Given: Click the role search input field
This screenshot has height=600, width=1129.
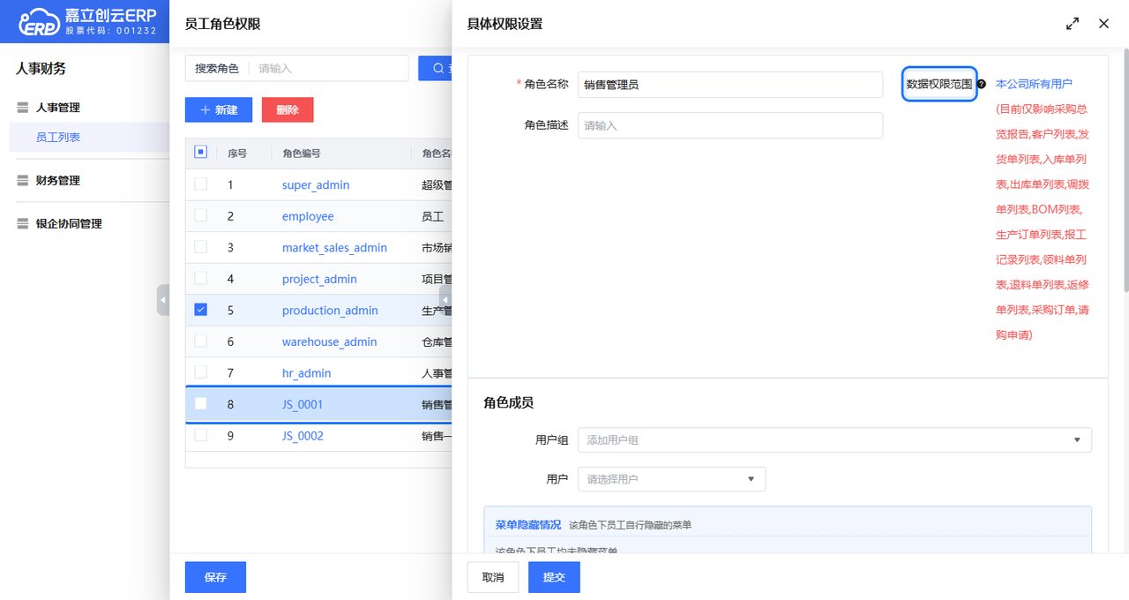Looking at the screenshot, I should [x=329, y=68].
